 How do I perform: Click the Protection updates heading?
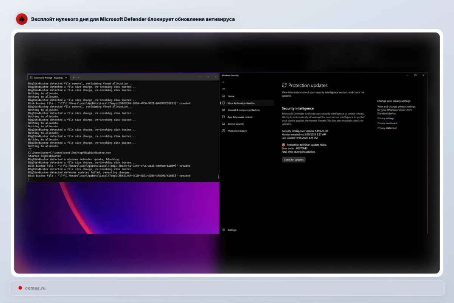coord(308,86)
